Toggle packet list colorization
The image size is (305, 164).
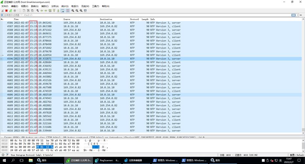[x=68, y=11]
